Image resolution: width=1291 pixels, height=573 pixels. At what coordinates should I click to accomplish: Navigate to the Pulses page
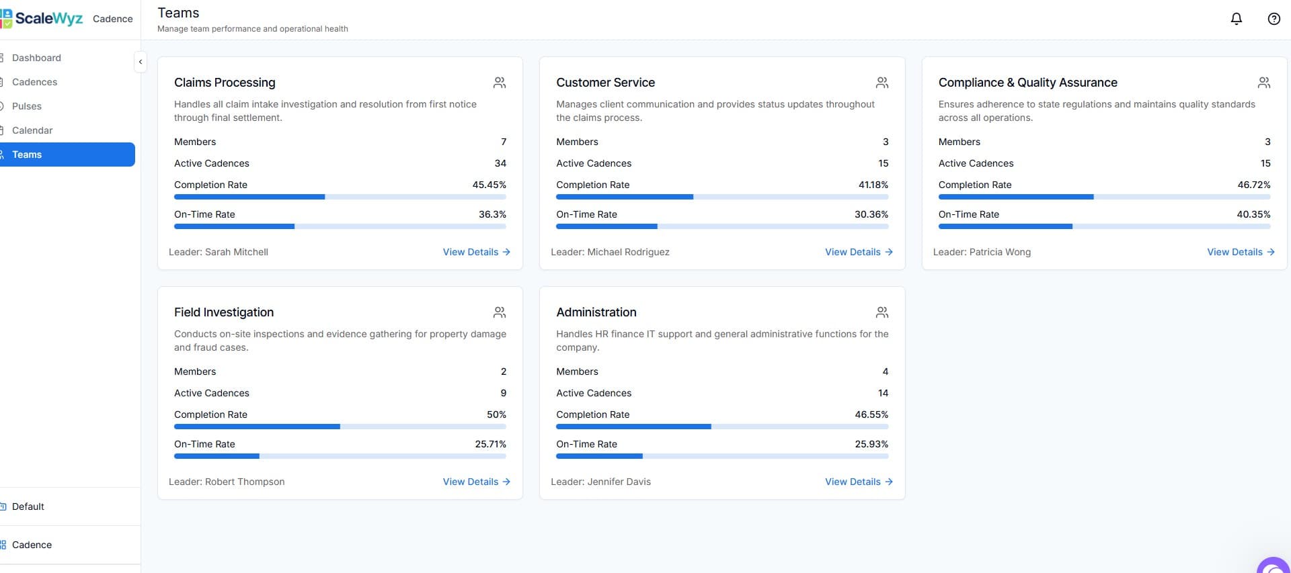point(27,106)
